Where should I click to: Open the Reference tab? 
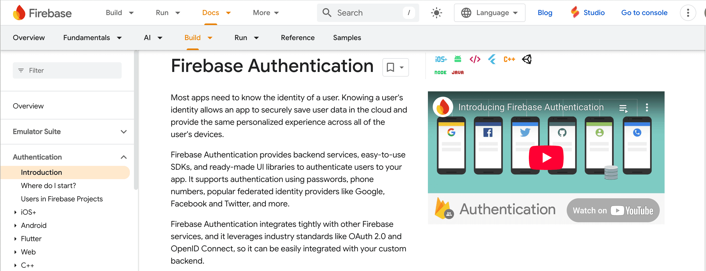pyautogui.click(x=297, y=38)
